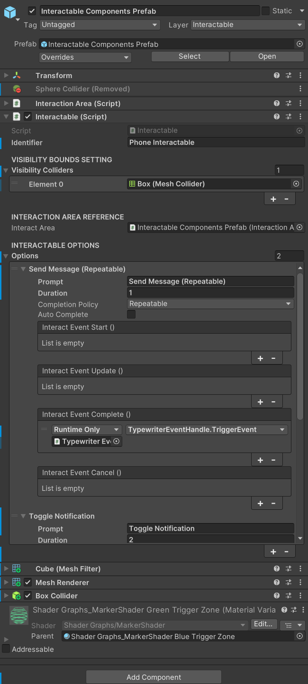308x684 pixels.
Task: Open presets for Interaction Area script
Action: [x=289, y=103]
